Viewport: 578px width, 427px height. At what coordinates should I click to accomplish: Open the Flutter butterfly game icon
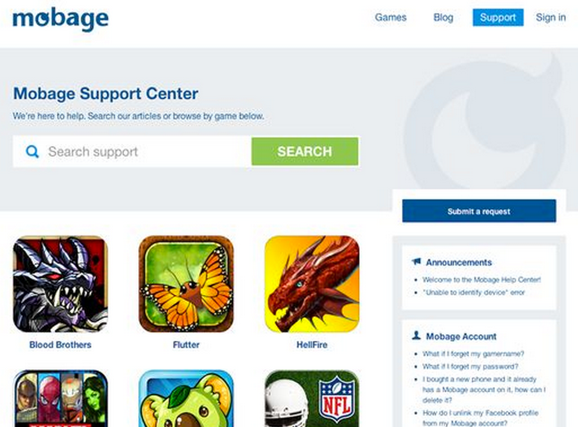pyautogui.click(x=186, y=284)
